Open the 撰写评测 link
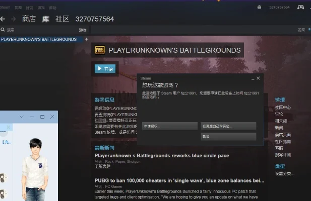The height and width of the screenshot is (201, 311). (283, 155)
